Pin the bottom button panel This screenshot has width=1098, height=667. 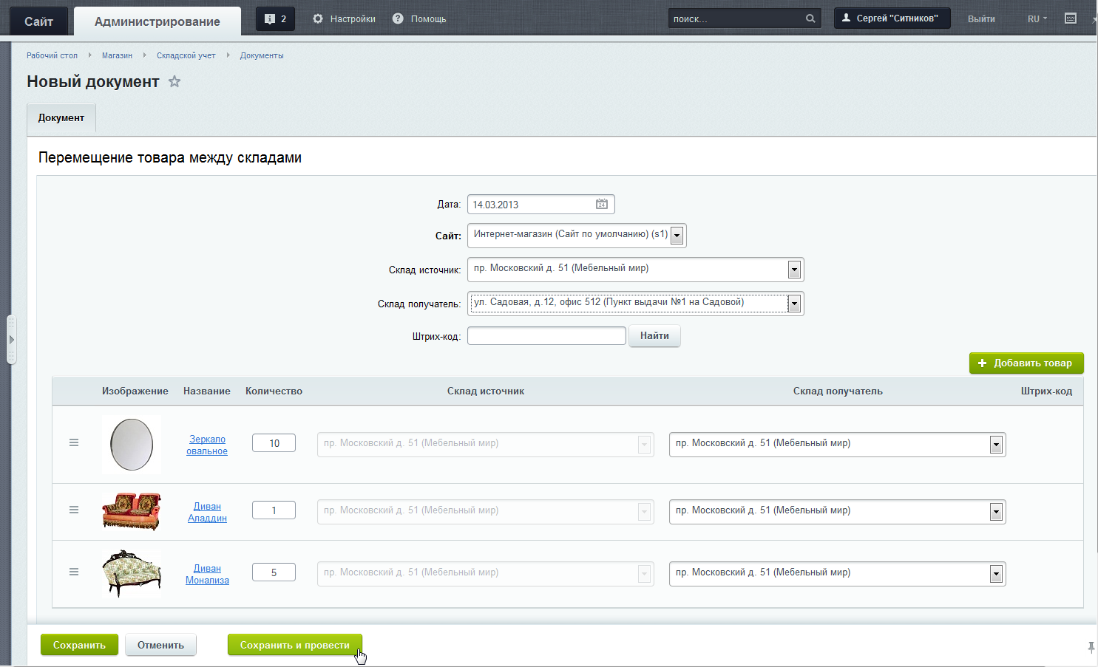point(1091,647)
